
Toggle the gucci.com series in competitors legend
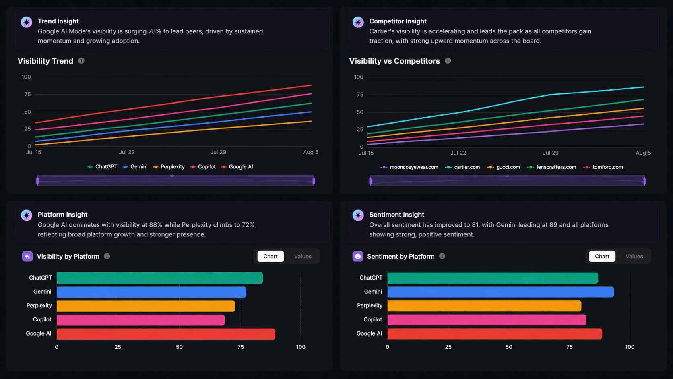pos(504,167)
